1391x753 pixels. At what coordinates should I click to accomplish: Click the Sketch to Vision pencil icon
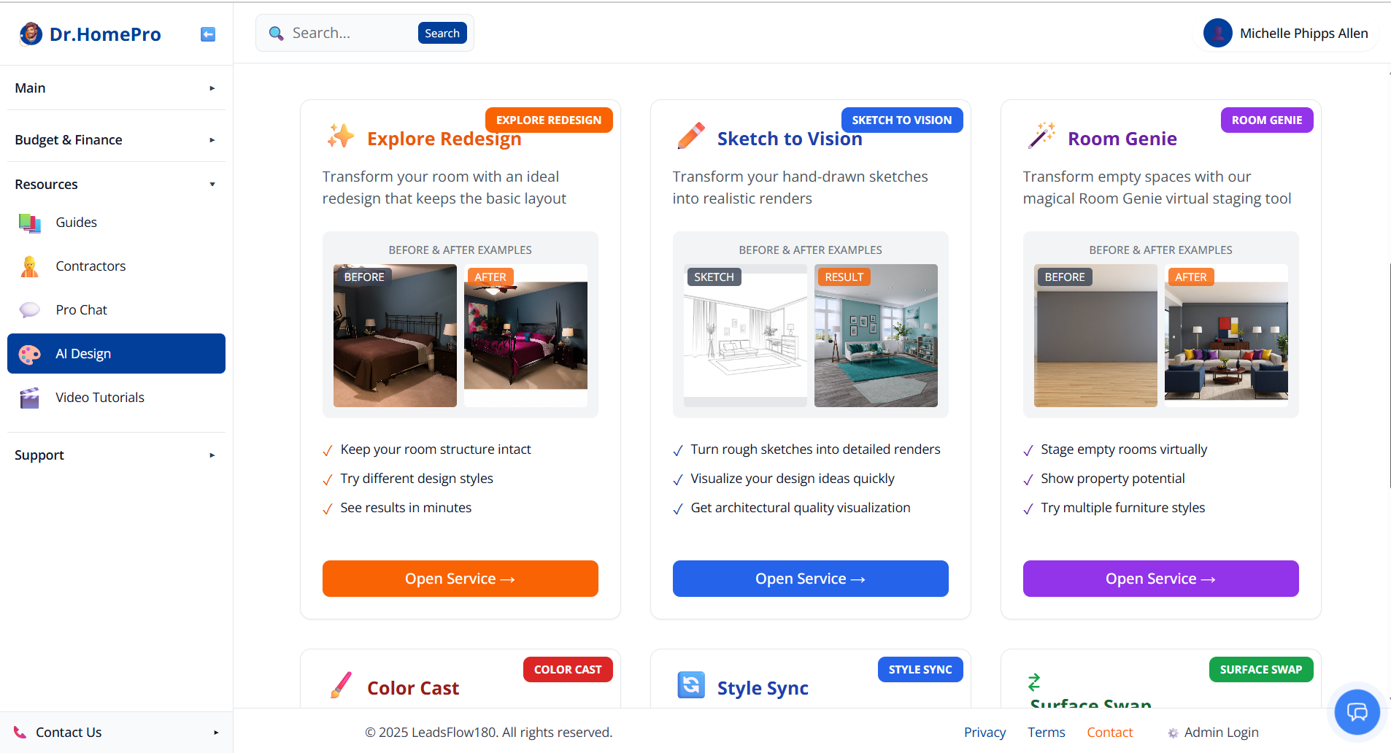tap(690, 136)
